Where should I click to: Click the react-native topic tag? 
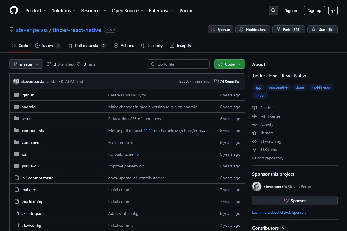pos(278,87)
